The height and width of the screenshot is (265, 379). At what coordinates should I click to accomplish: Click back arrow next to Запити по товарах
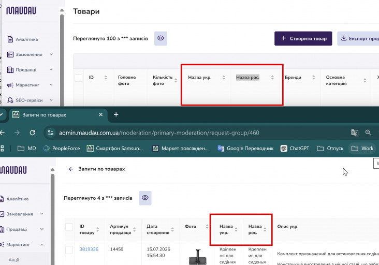(x=71, y=169)
